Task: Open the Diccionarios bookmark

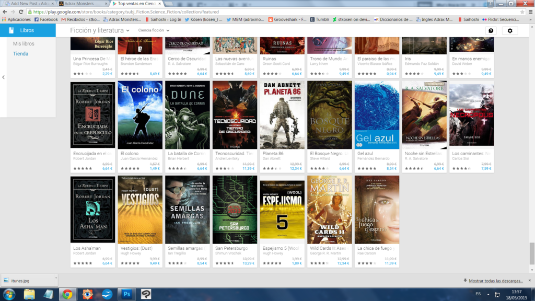Action: (x=393, y=19)
